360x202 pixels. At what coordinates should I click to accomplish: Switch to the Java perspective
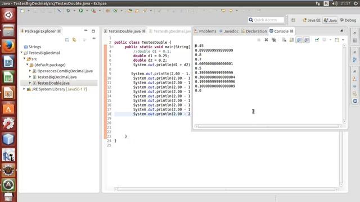(x=330, y=20)
